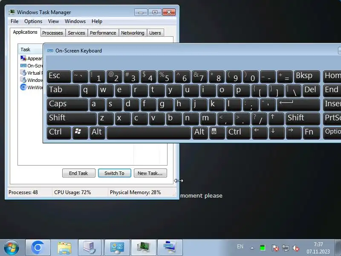
Task: Click the m key on On-Screen Keyboard
Action: pos(208,119)
